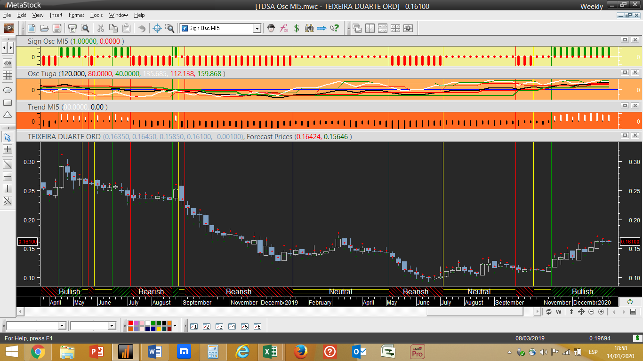Select the ellipse drawing tool
The width and height of the screenshot is (643, 361).
[x=8, y=90]
